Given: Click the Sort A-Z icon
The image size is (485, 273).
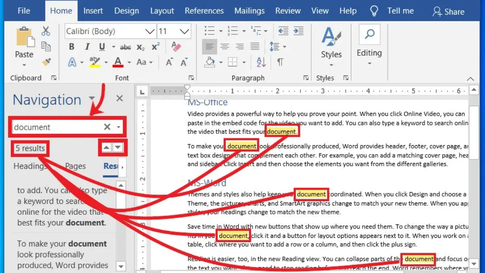Looking at the screenshot, I should tap(261, 62).
